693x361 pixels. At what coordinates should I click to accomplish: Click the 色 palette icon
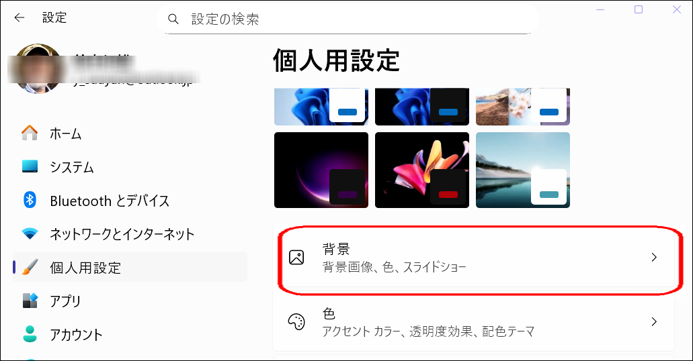(x=296, y=321)
